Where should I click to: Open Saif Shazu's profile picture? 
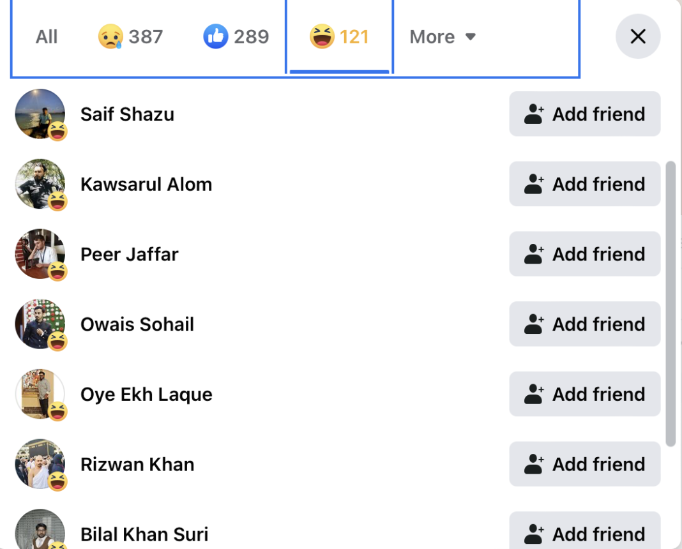(40, 114)
